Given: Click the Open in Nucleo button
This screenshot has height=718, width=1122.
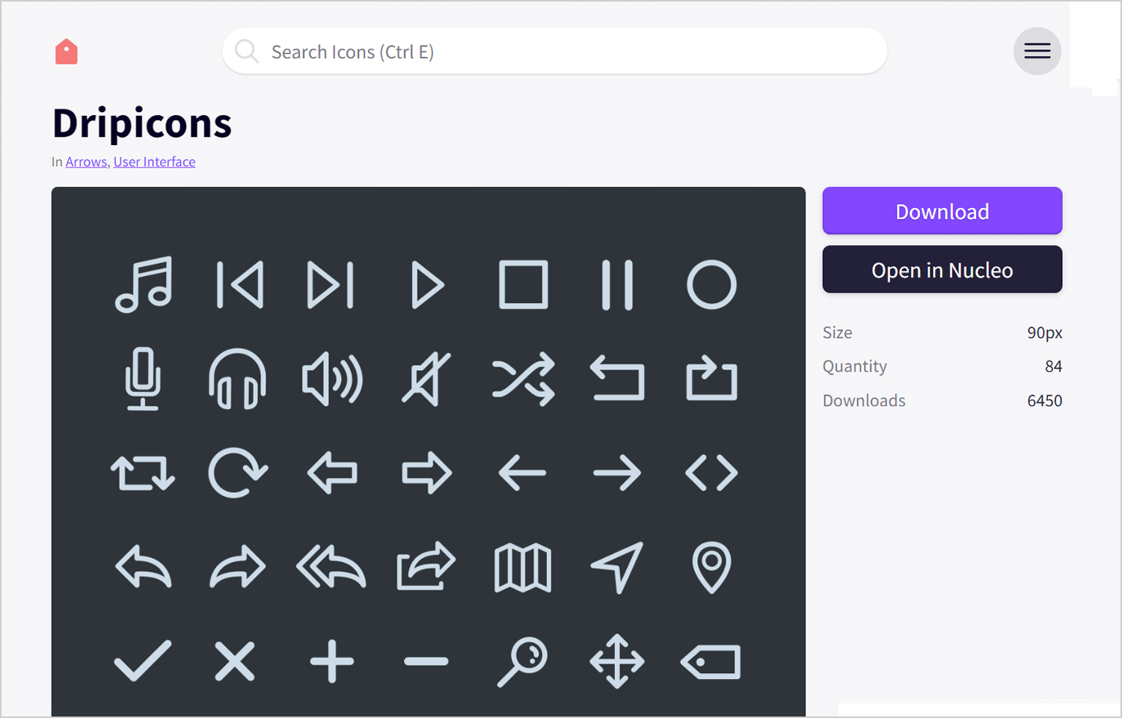Looking at the screenshot, I should pos(942,269).
